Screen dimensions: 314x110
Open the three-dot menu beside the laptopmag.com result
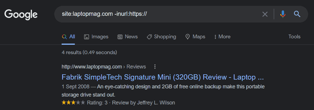point(155,67)
